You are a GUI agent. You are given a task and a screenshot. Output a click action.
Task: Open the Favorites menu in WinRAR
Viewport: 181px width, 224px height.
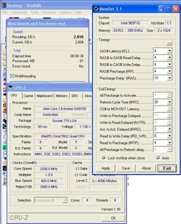point(49,13)
